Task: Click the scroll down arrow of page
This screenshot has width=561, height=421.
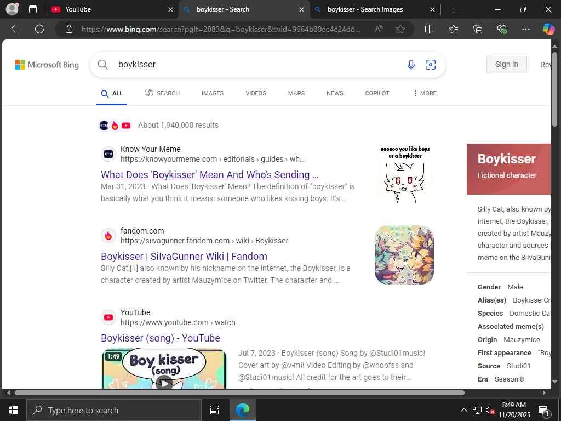Action: 554,382
